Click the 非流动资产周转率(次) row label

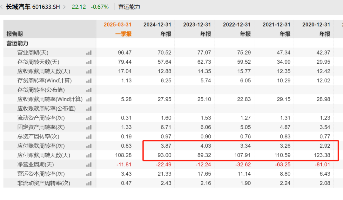(x=44, y=183)
